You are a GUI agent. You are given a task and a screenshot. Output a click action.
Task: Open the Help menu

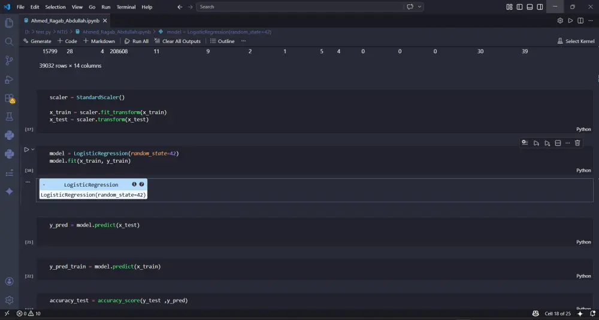(147, 7)
